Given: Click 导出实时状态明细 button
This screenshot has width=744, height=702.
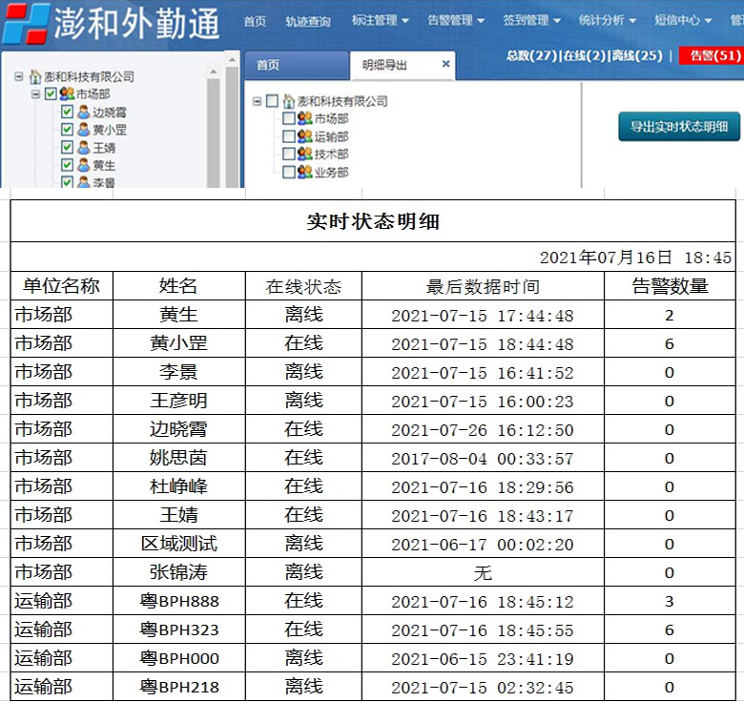Looking at the screenshot, I should [x=679, y=127].
